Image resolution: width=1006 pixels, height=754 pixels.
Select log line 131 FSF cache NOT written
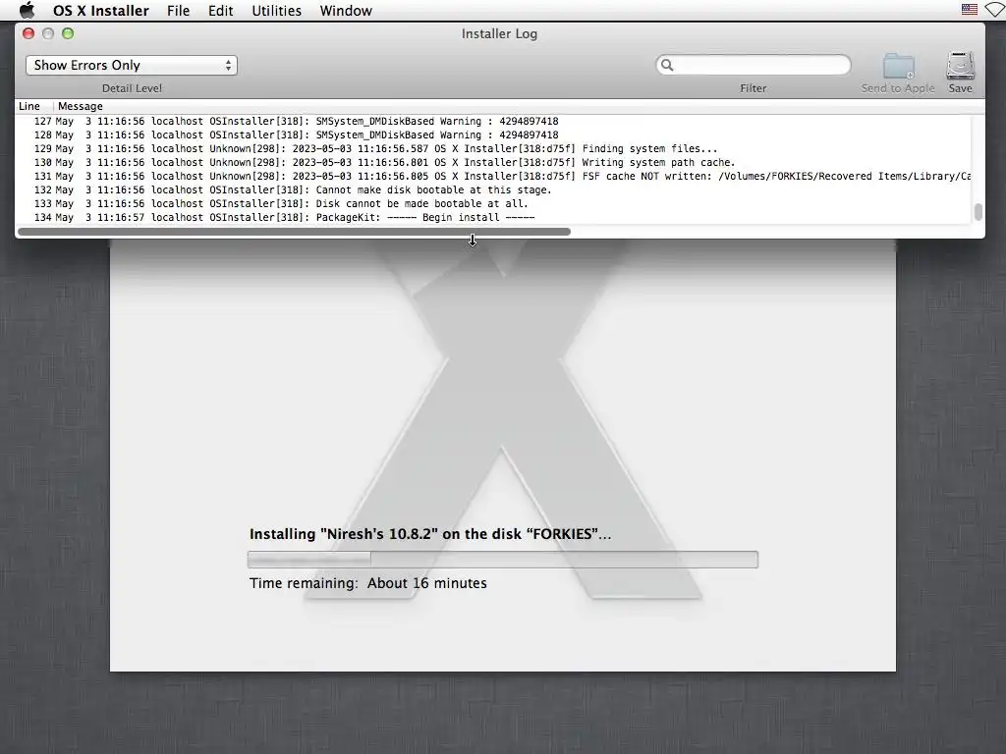pos(493,177)
